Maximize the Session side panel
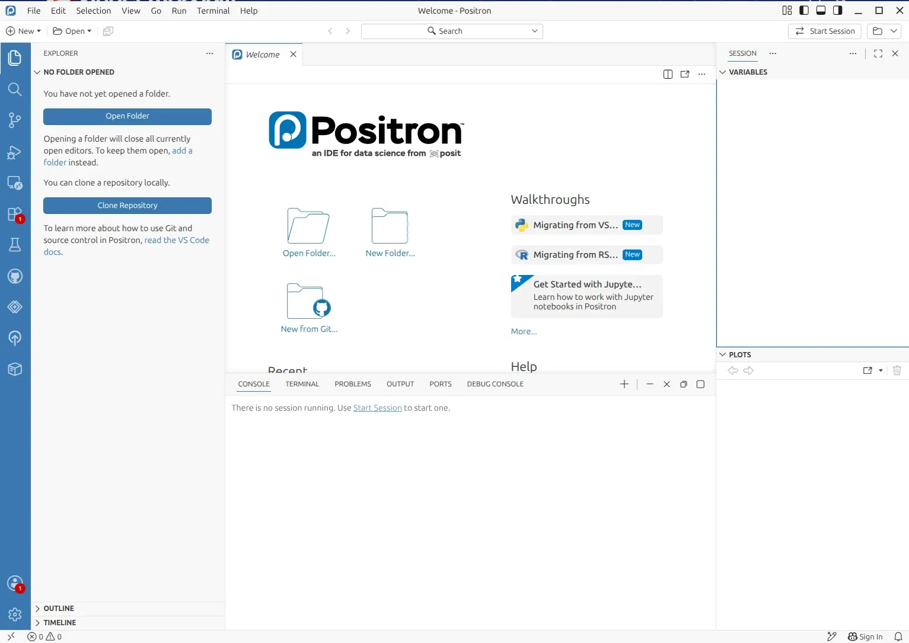The height and width of the screenshot is (643, 909). point(878,53)
